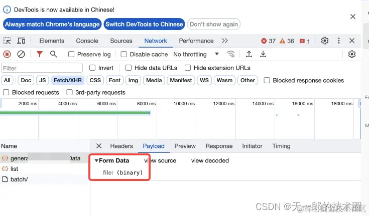Filter by Wasm requests
369x216 pixels.
click(x=224, y=80)
